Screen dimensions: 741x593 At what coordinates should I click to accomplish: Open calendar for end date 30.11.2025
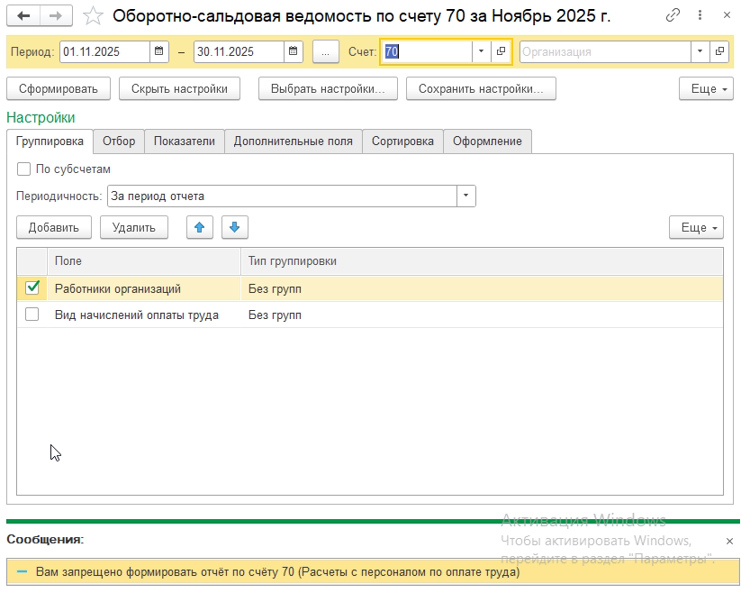click(x=293, y=51)
